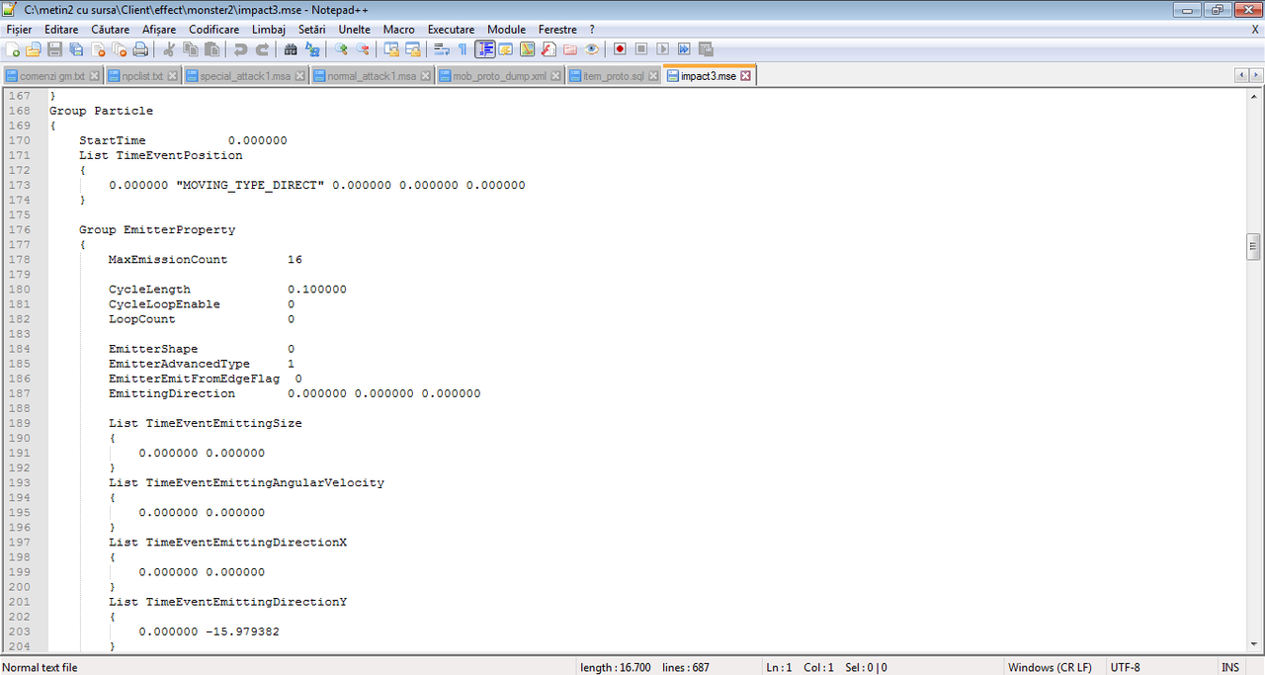The height and width of the screenshot is (675, 1265).
Task: Click the Save All toolbar icon
Action: [76, 49]
